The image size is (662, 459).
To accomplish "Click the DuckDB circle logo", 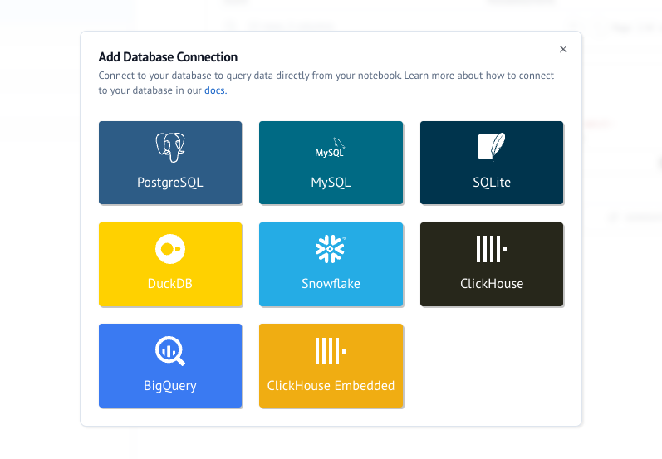I will coord(170,249).
